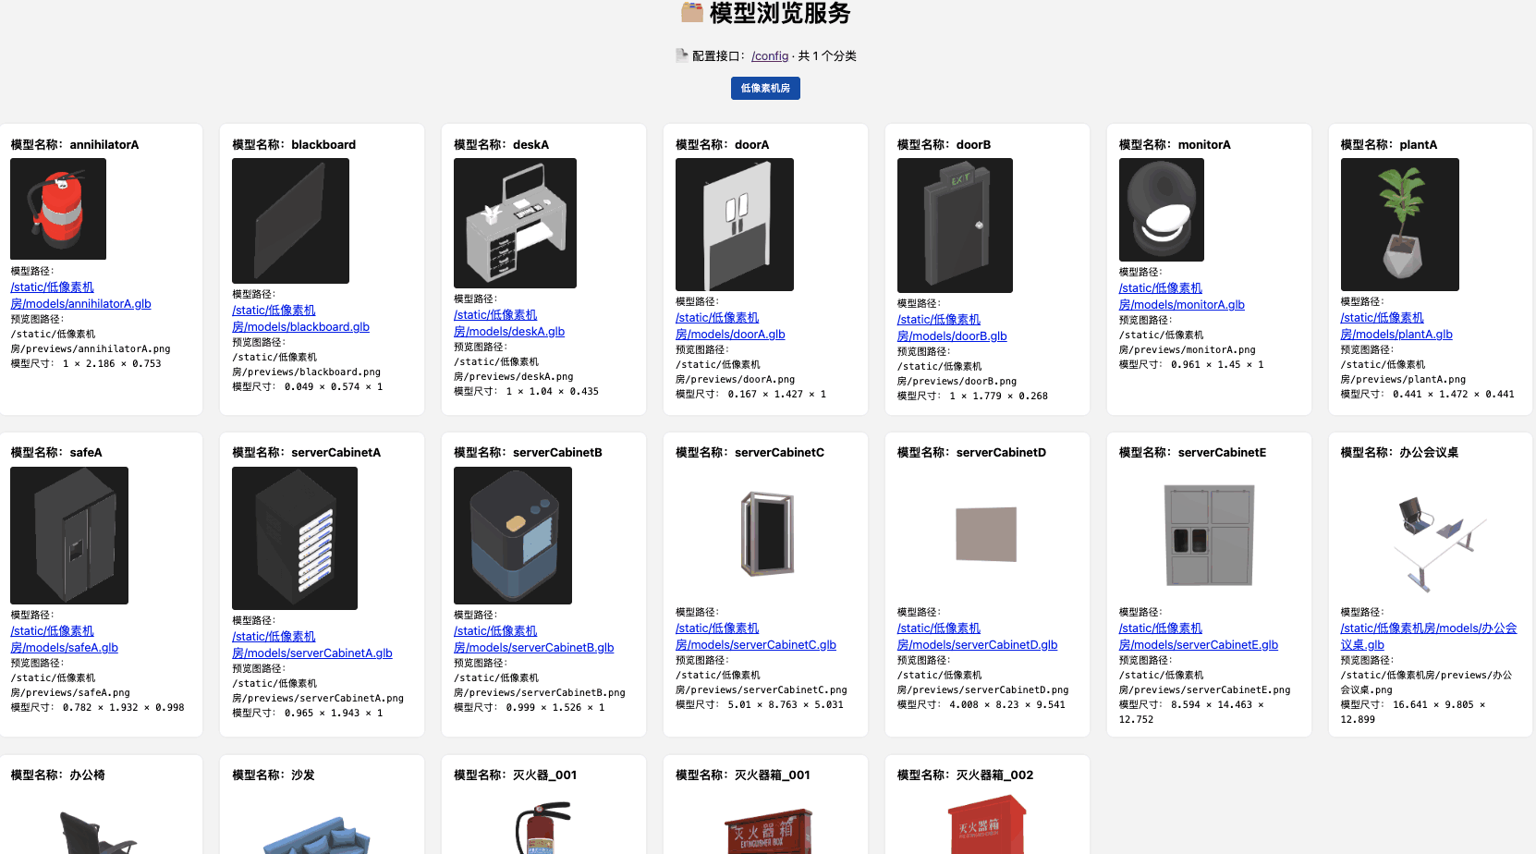1536x854 pixels.
Task: Open the safeA model preview
Action: 69,535
